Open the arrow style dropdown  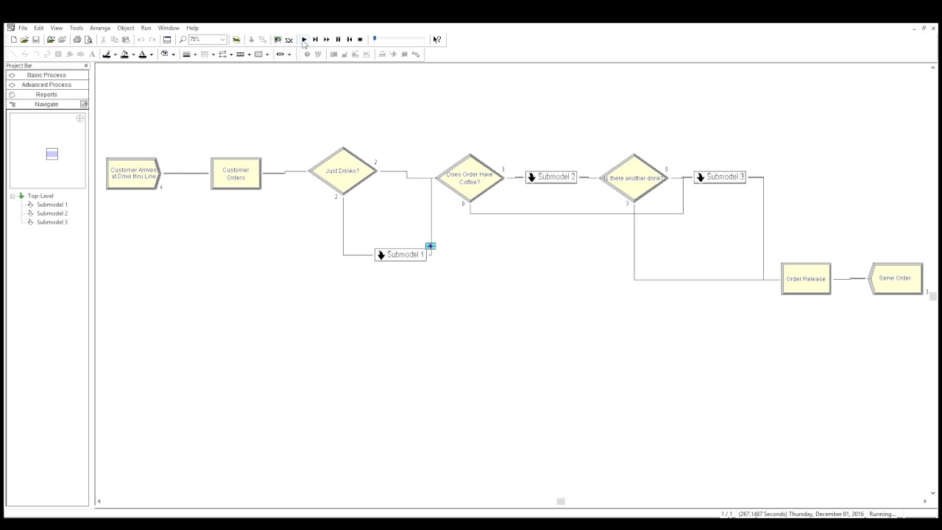231,54
